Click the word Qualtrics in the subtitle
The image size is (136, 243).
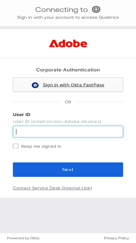[x=109, y=17]
